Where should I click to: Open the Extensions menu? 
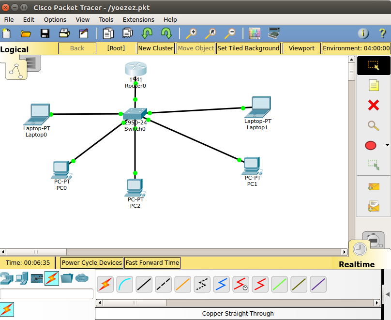tap(138, 19)
